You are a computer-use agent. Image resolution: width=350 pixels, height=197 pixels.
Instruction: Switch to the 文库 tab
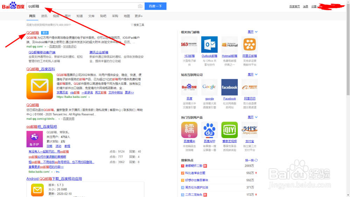(91, 16)
